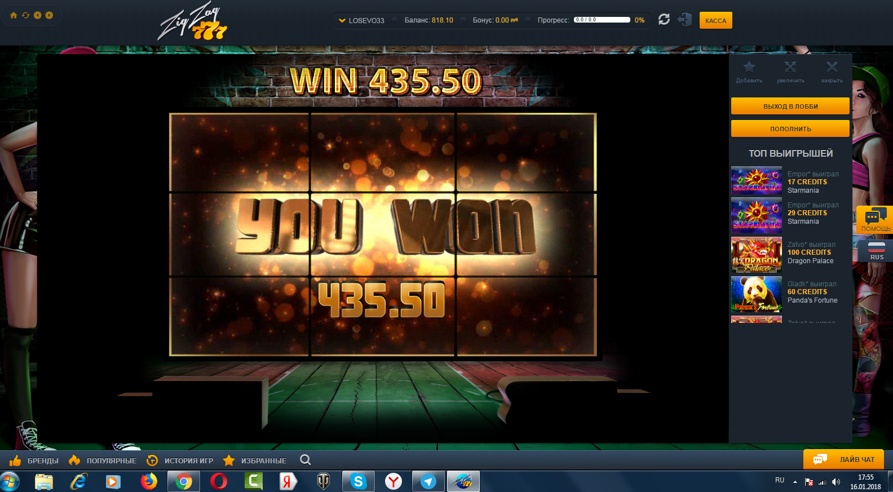Switch language via RUS flag button
This screenshot has width=893, height=492.
point(876,250)
